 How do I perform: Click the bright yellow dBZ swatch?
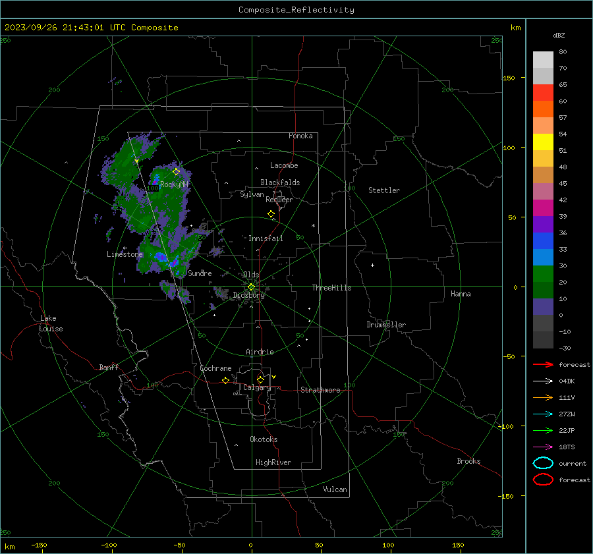click(543, 142)
